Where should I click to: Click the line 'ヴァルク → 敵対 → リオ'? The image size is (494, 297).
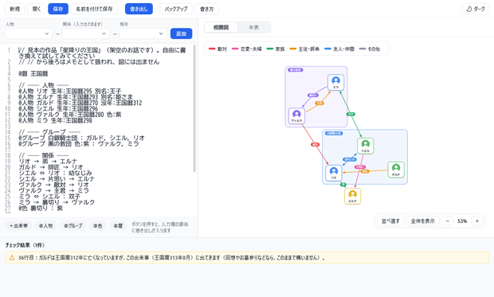pyautogui.click(x=53, y=185)
